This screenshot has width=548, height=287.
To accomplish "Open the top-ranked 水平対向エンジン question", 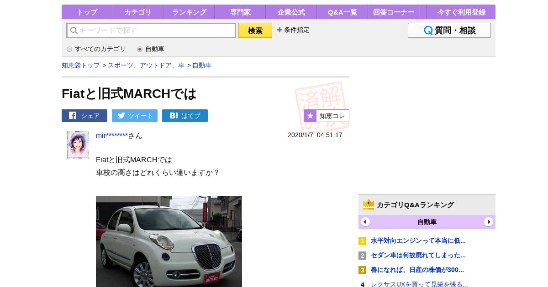I will [418, 241].
